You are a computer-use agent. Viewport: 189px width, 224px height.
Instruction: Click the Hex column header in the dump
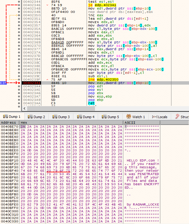coord(71,122)
